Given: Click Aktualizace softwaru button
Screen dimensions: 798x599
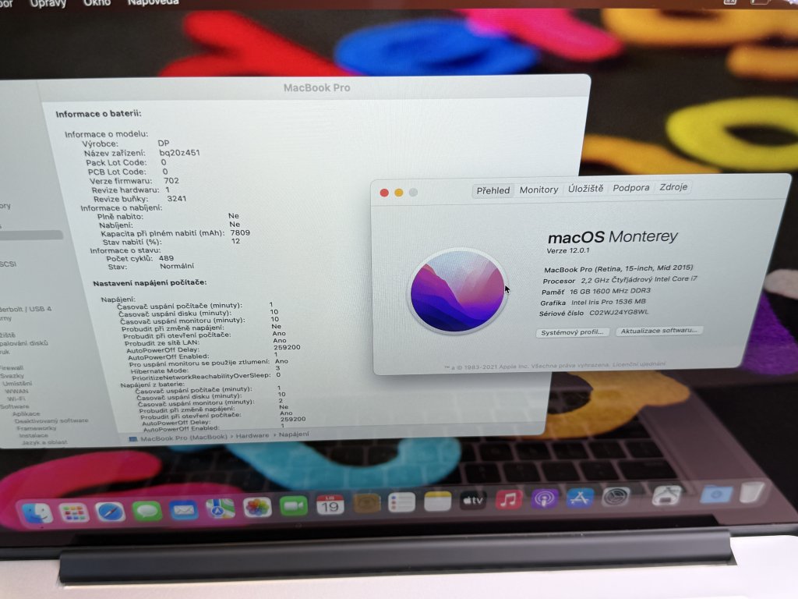Looking at the screenshot, I should (659, 331).
